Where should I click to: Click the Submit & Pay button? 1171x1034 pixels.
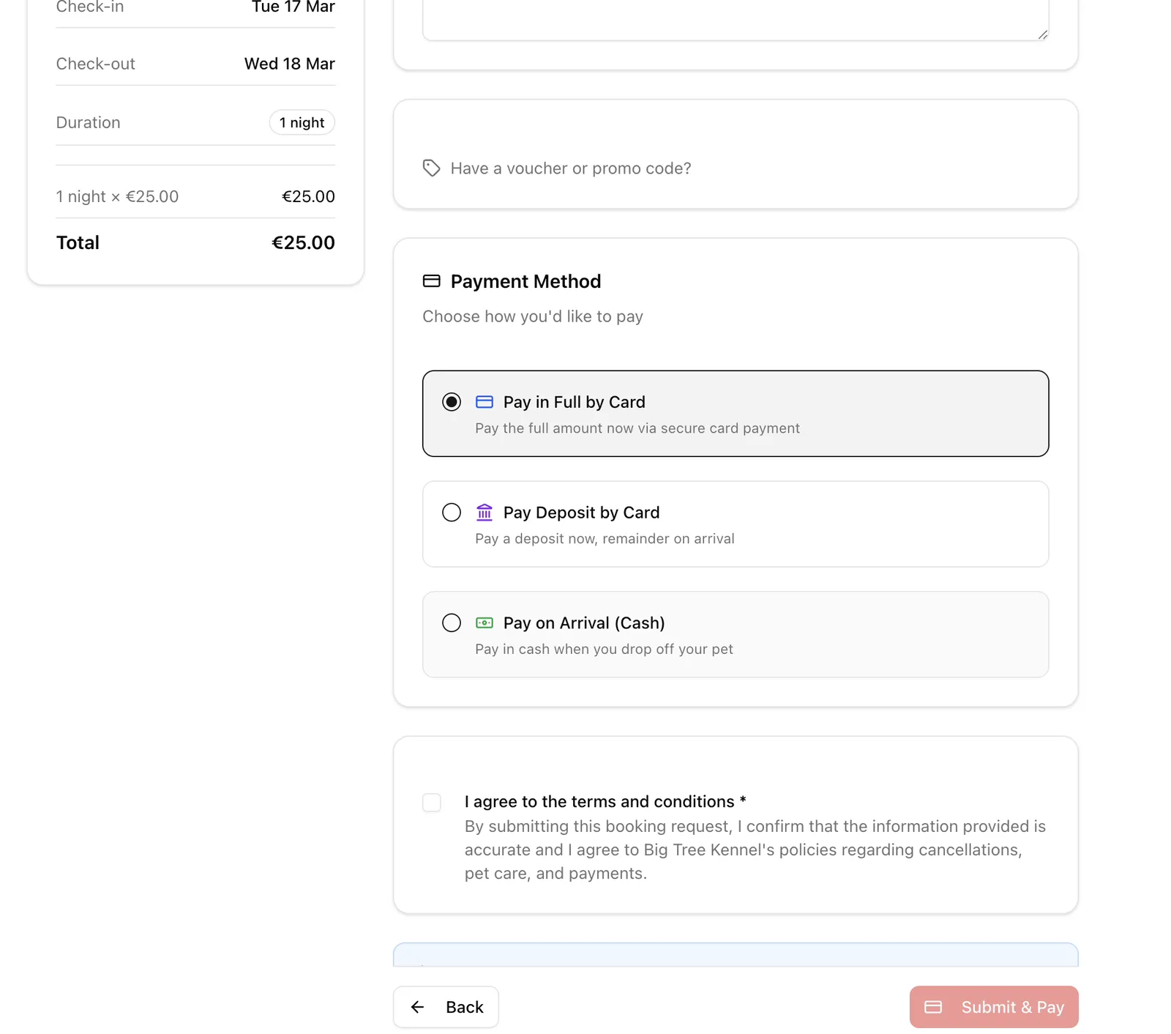pos(993,1007)
